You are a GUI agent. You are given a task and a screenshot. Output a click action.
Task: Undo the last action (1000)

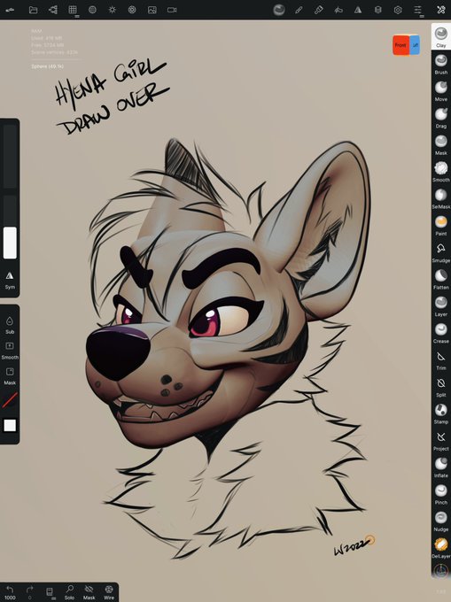tap(10, 592)
